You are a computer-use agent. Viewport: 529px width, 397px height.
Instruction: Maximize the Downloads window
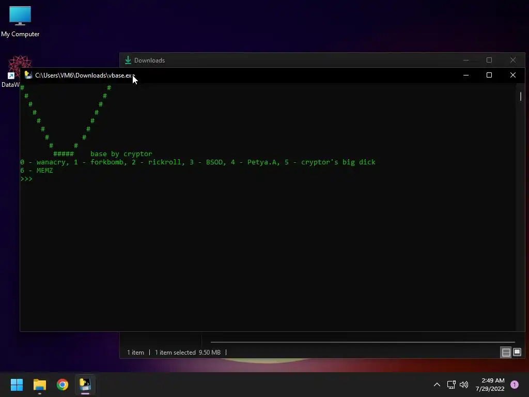[489, 60]
